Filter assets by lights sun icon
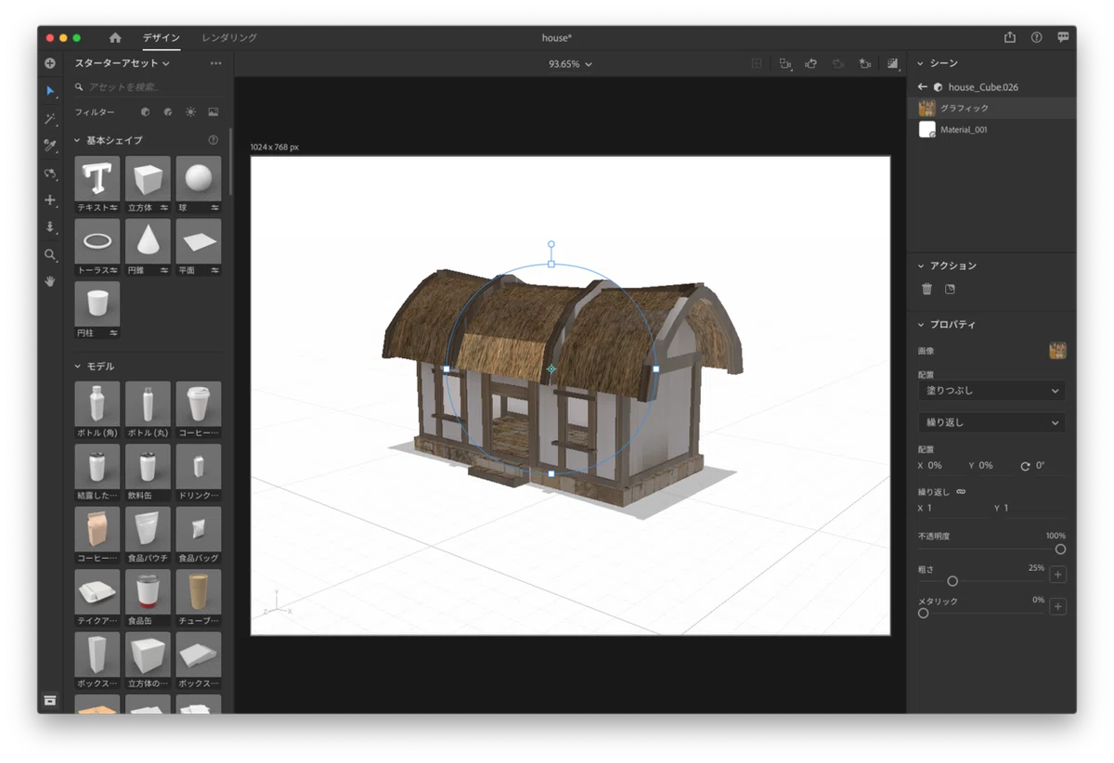The width and height of the screenshot is (1114, 763). point(190,111)
